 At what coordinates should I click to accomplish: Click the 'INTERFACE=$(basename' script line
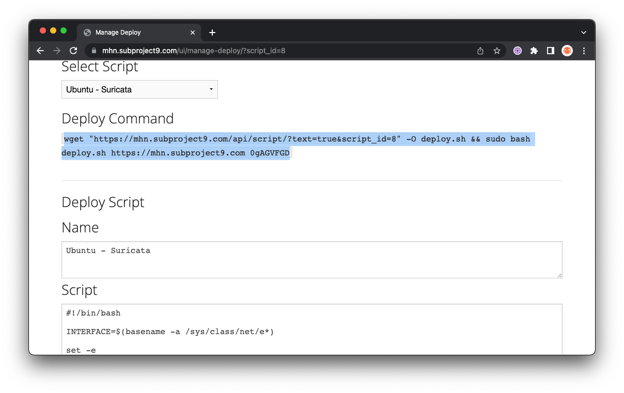[170, 332]
